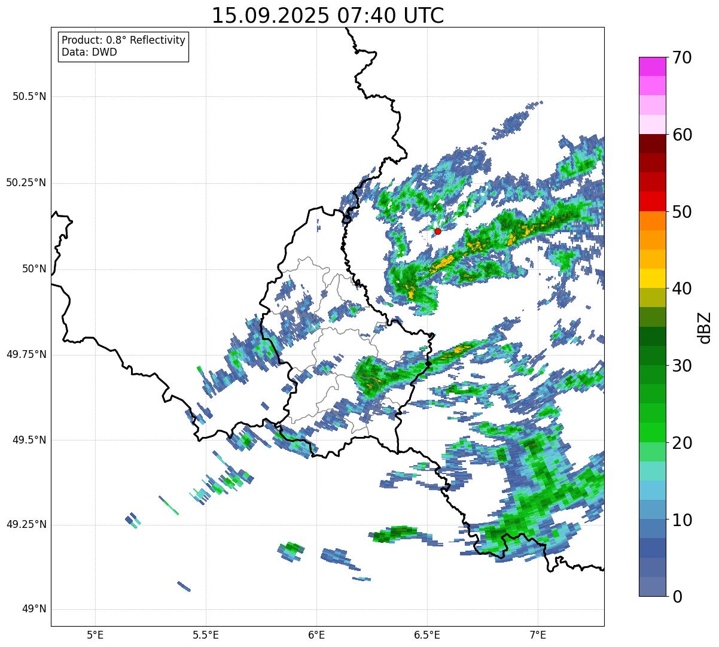Click the 10 dBZ colorbar label

[682, 520]
